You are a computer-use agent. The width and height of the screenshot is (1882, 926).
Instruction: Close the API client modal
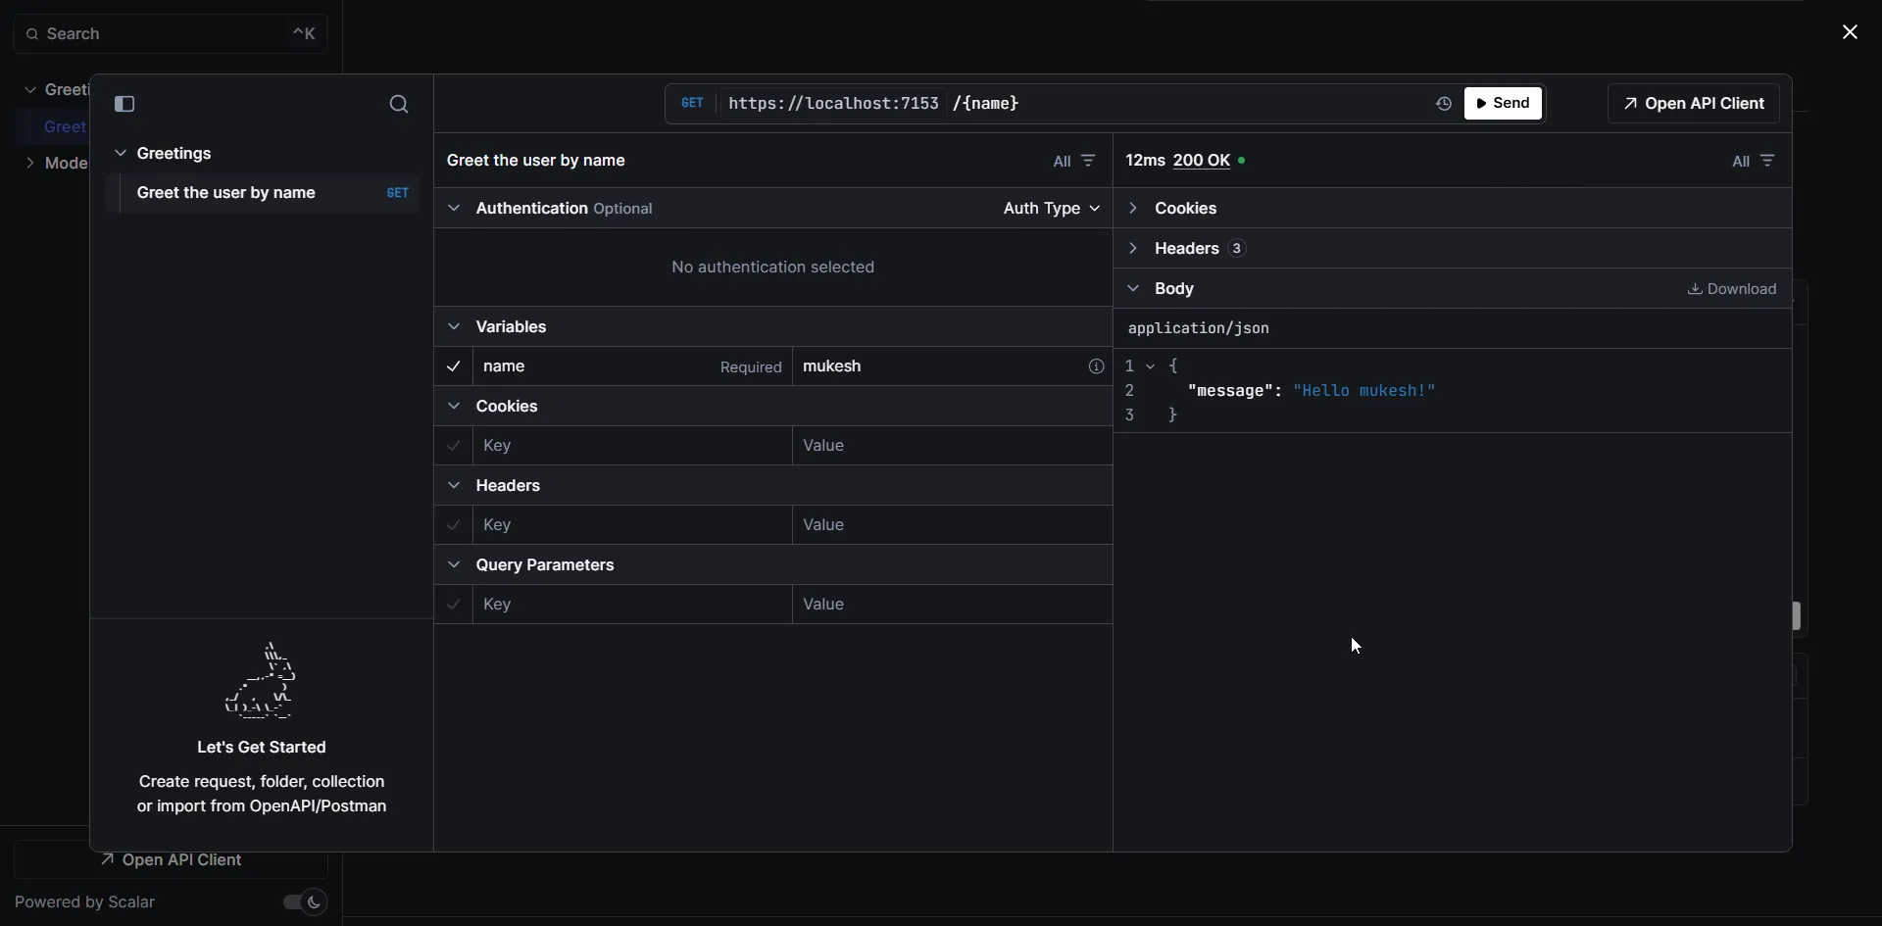click(x=1850, y=32)
